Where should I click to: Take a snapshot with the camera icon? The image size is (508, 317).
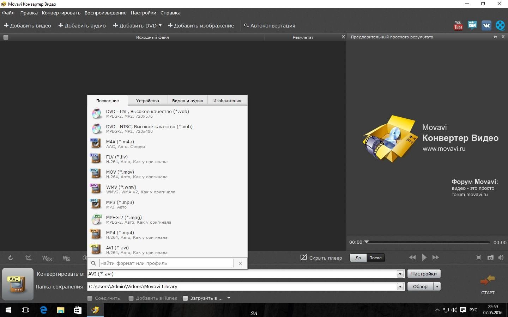(x=490, y=257)
